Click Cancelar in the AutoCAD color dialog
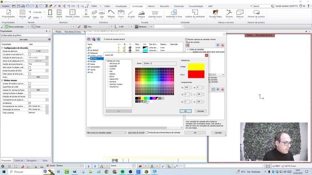The image size is (312, 175). click(200, 111)
